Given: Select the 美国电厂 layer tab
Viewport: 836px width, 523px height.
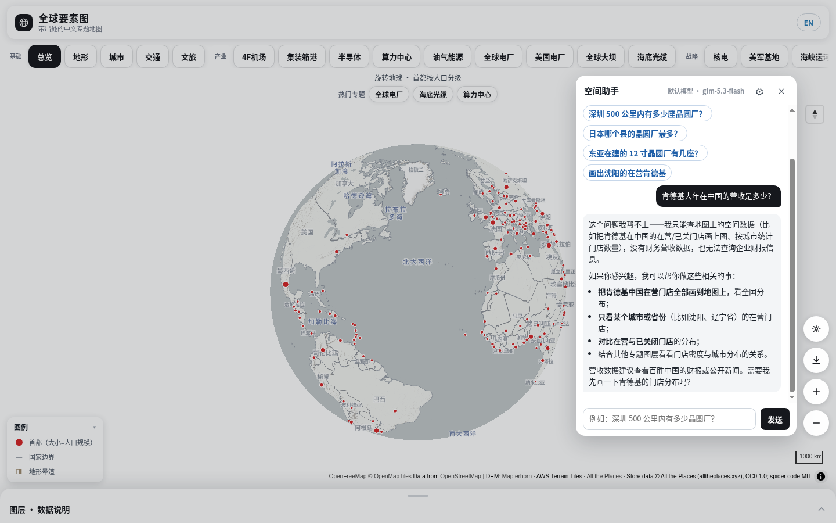Looking at the screenshot, I should point(550,56).
